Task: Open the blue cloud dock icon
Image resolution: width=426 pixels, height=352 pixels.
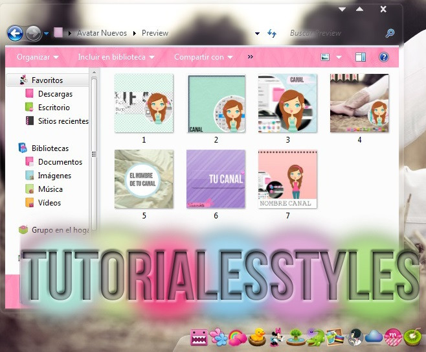Action: click(x=374, y=338)
